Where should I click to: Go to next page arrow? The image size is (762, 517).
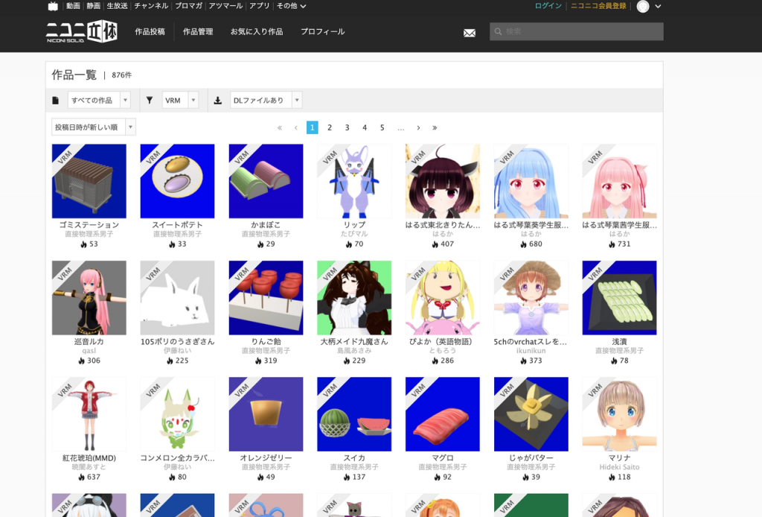coord(418,127)
